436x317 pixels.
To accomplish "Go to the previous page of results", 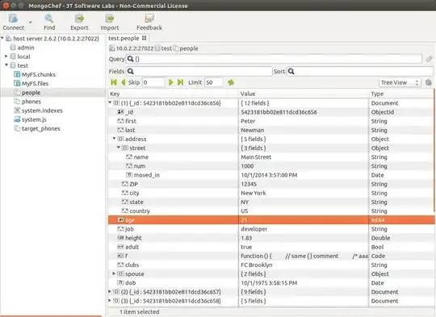I will tap(124, 82).
